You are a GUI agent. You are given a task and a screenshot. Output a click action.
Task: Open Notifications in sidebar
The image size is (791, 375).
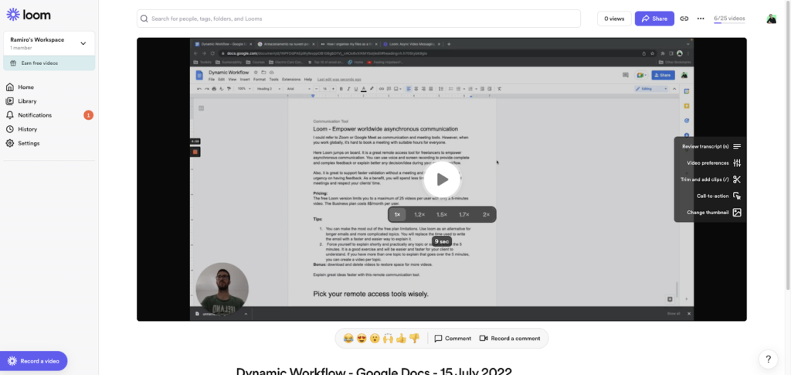(35, 115)
